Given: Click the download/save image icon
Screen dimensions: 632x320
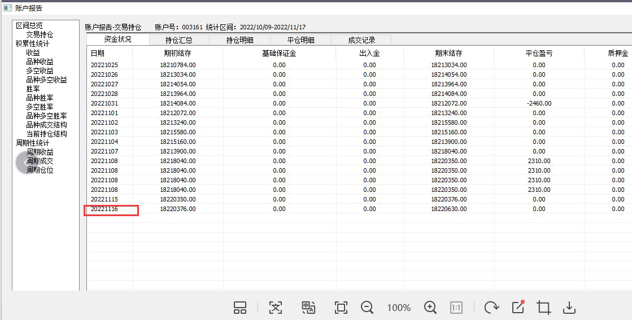Looking at the screenshot, I should point(569,308).
